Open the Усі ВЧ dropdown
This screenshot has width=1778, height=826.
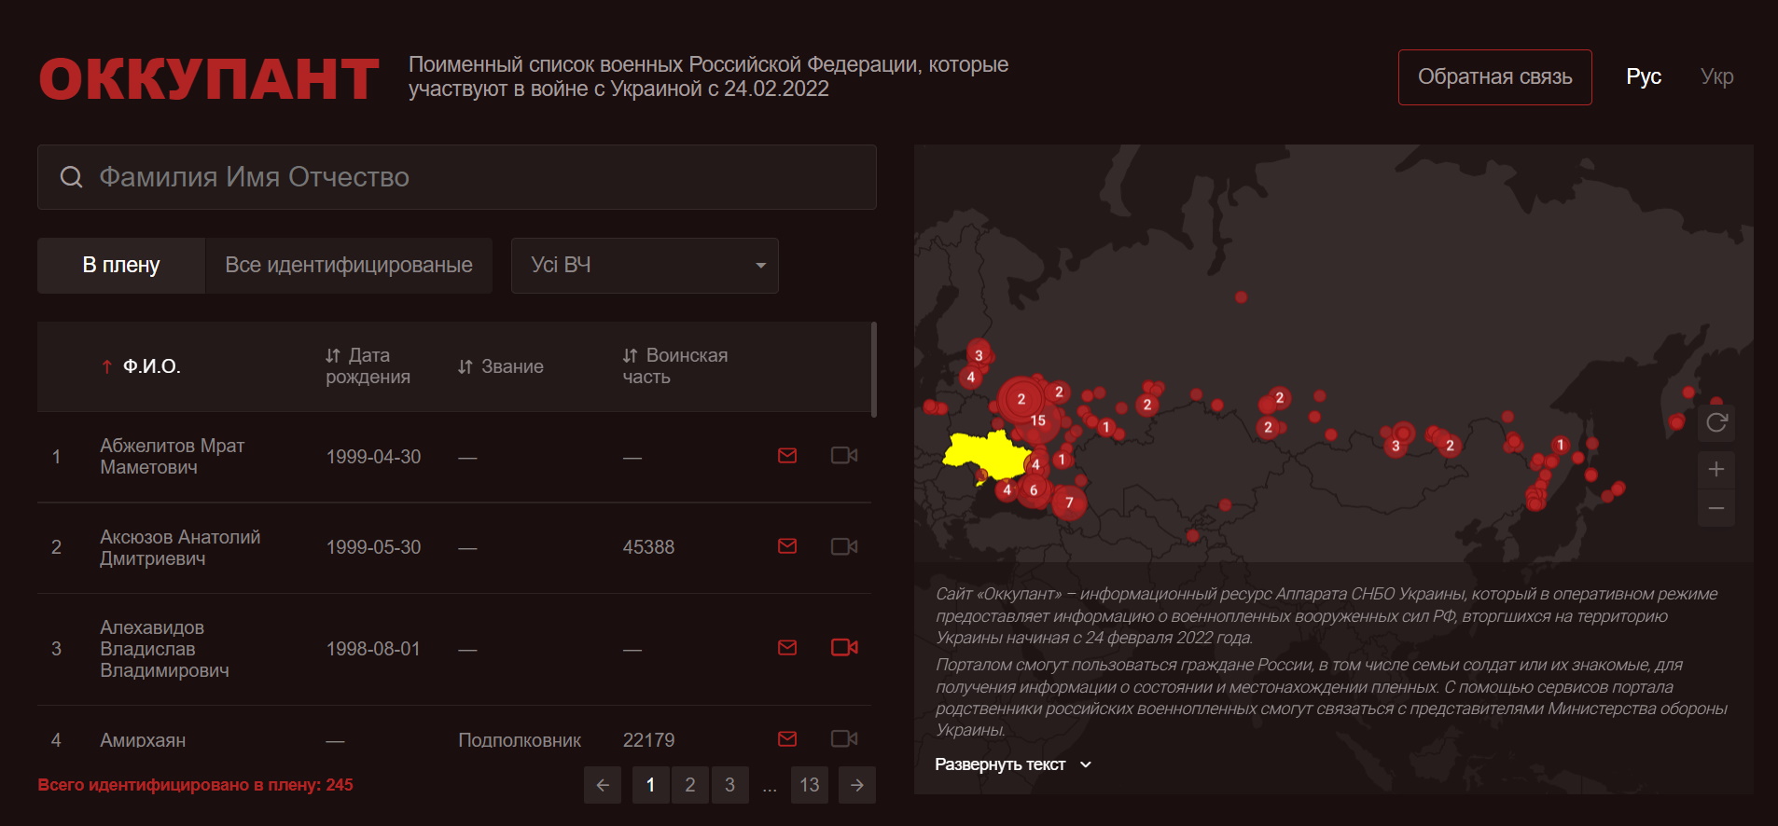click(645, 266)
